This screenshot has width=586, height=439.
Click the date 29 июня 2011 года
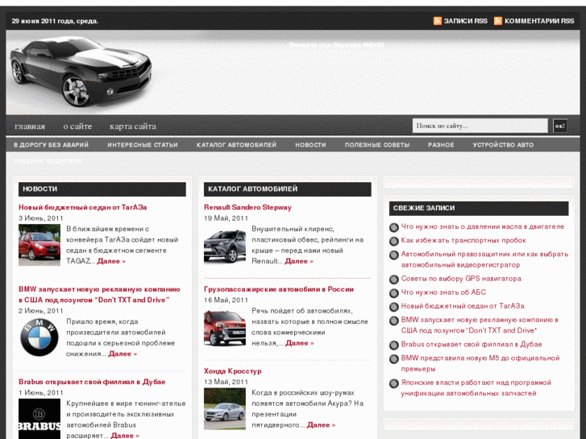(x=55, y=21)
